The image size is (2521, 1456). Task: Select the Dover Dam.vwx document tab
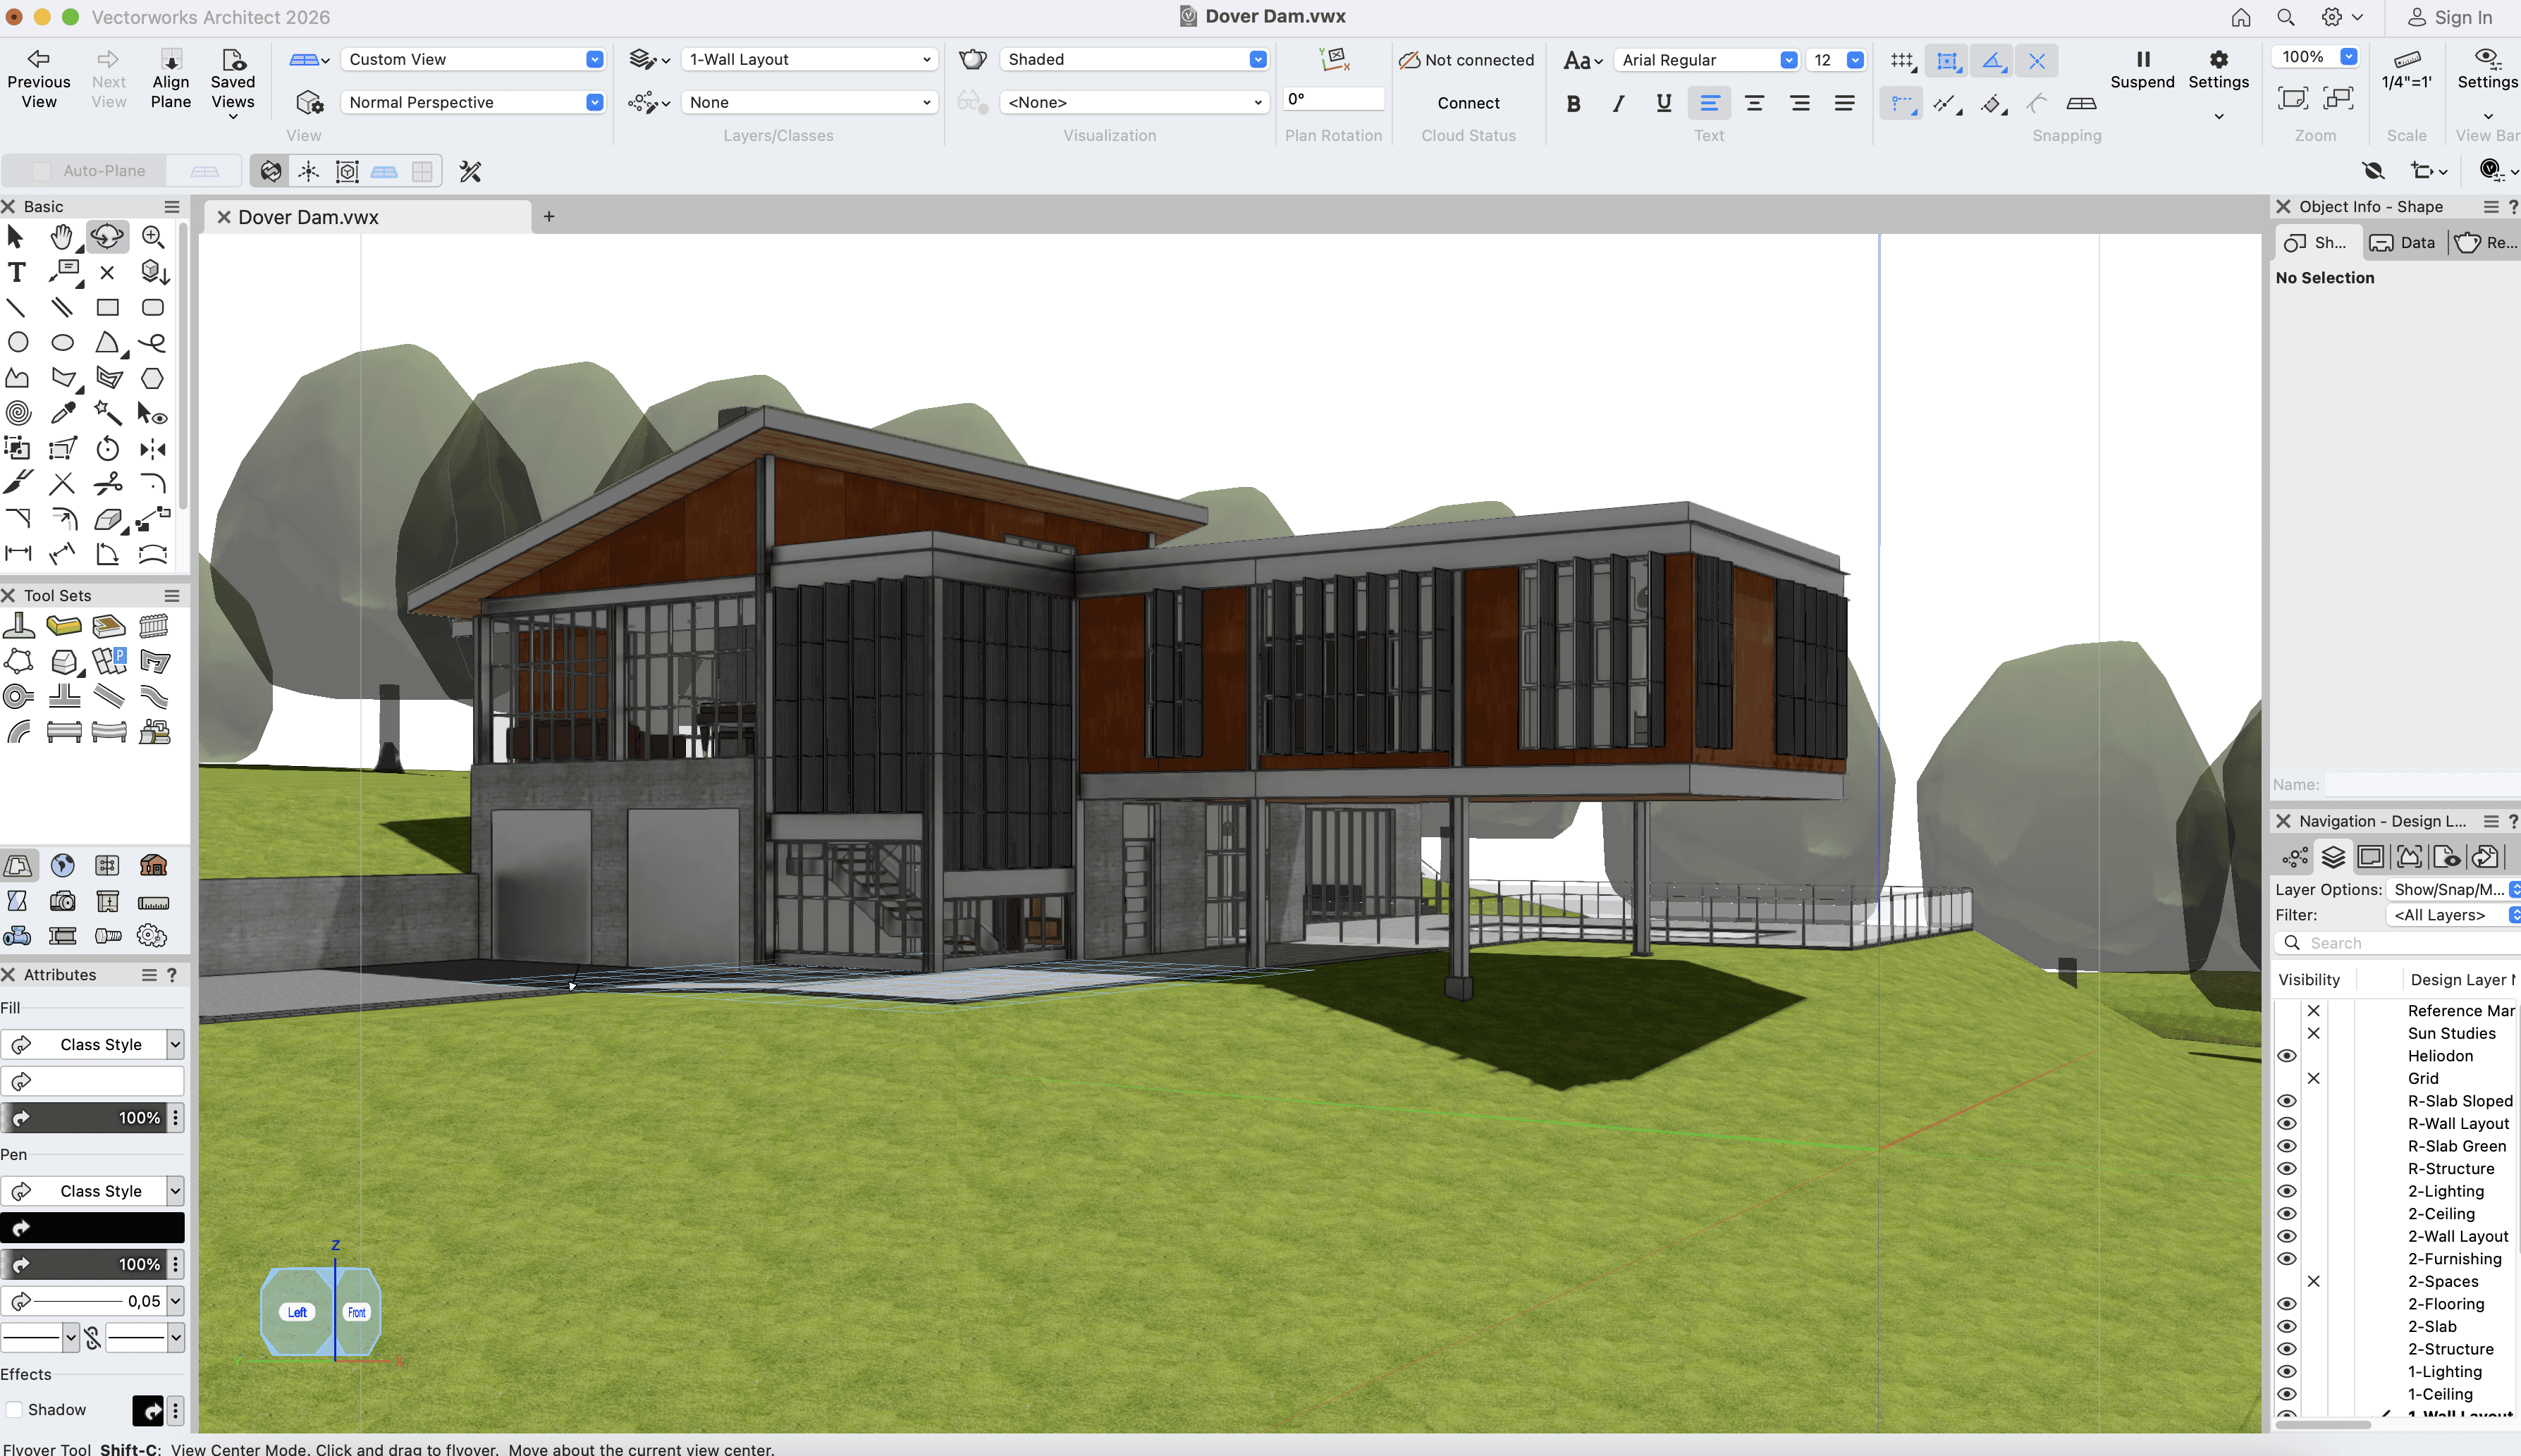point(308,217)
